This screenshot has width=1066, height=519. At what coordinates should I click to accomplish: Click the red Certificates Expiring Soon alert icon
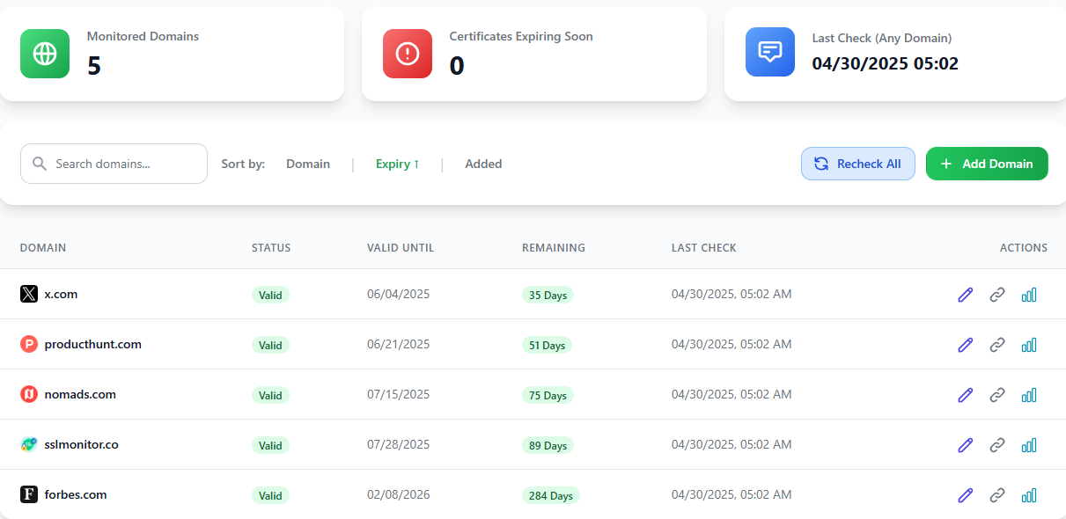click(x=408, y=54)
